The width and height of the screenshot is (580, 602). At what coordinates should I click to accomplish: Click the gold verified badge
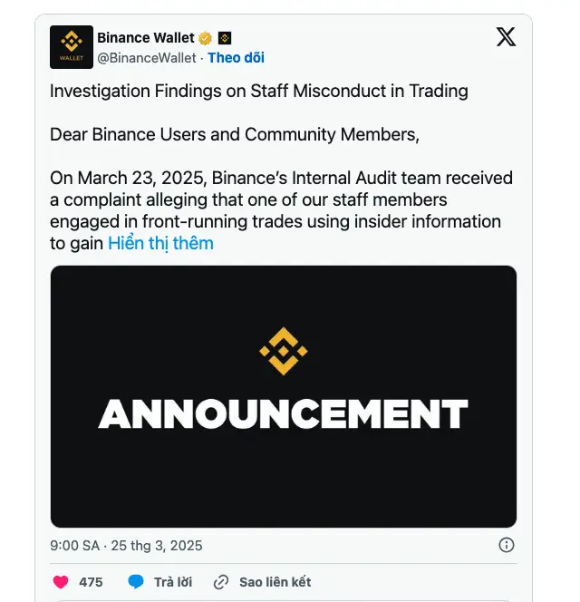coord(206,38)
